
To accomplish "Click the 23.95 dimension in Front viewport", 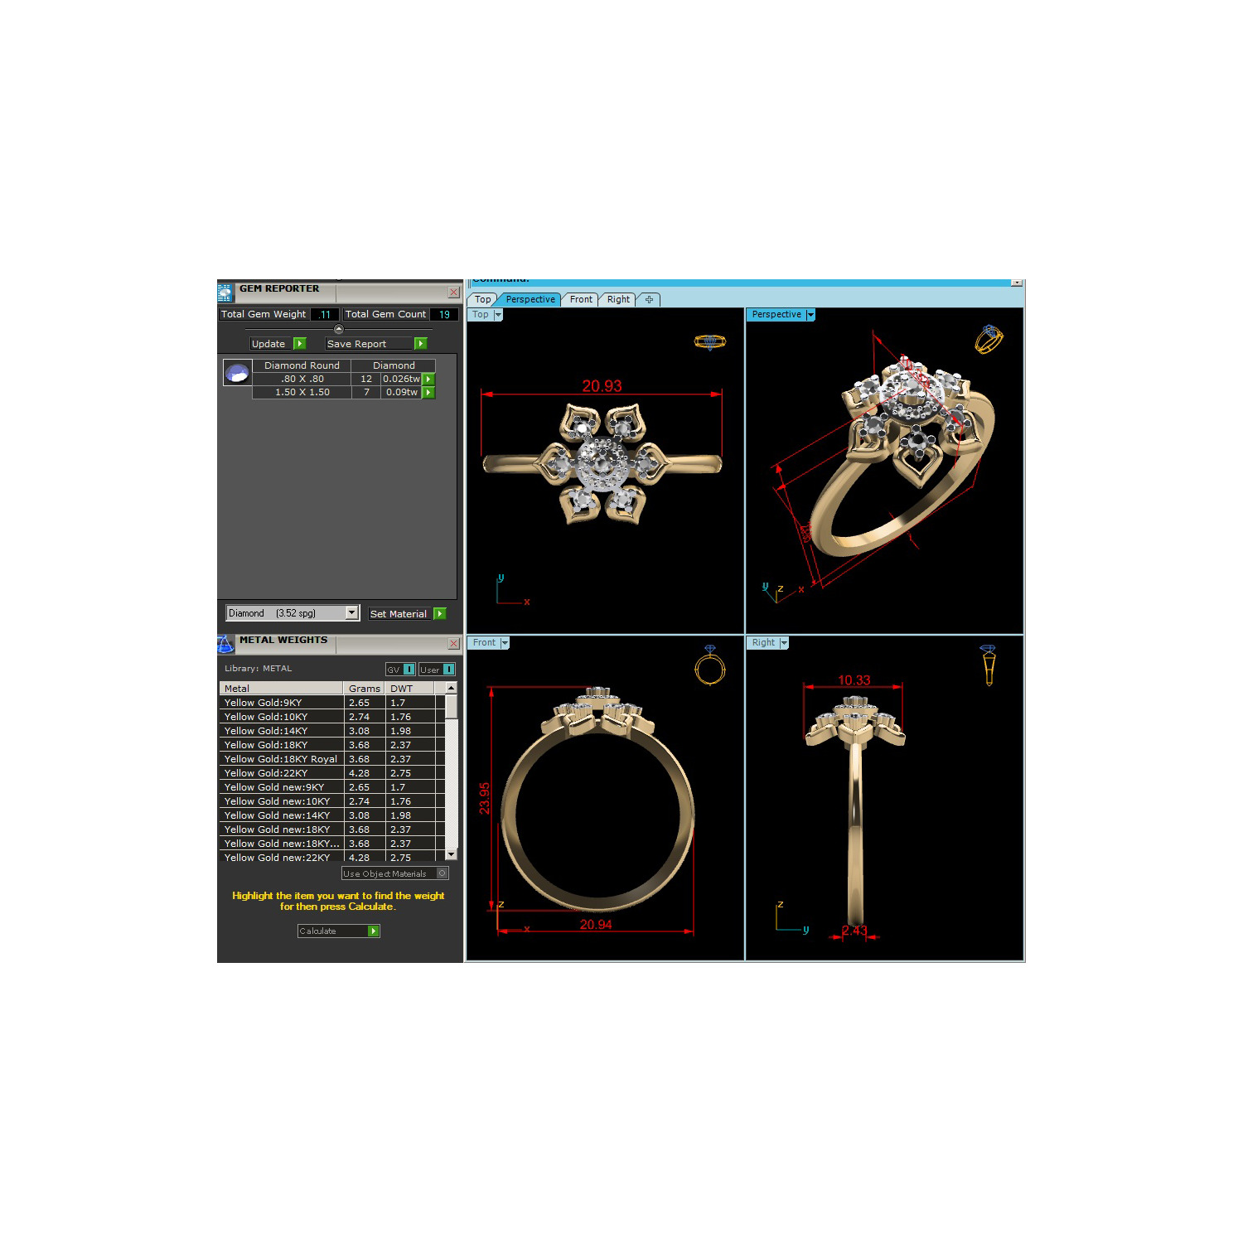I will tap(485, 798).
